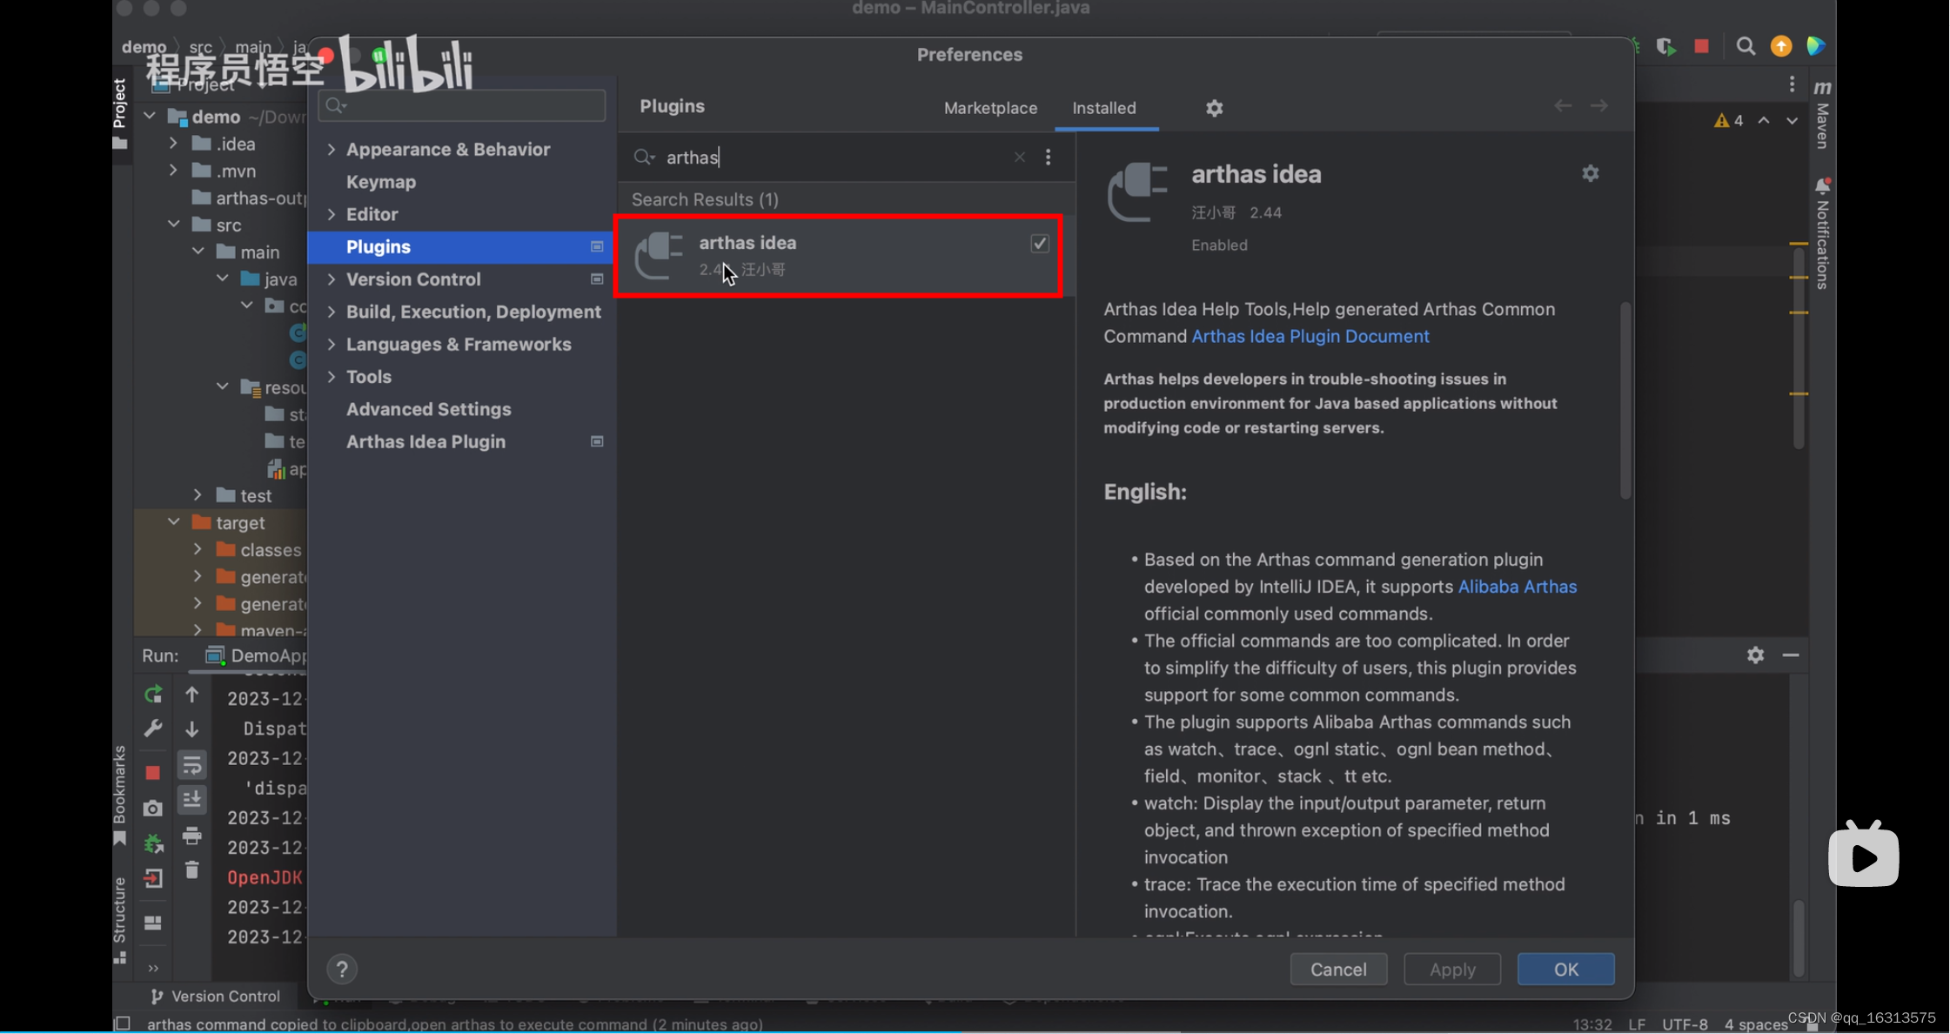Image resolution: width=1950 pixels, height=1034 pixels.
Task: Expand Build, Execution, Deployment section
Action: tap(331, 312)
